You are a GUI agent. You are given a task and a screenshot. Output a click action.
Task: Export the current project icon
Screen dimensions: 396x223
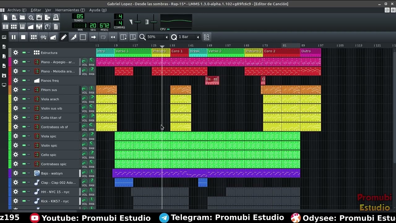point(47,18)
